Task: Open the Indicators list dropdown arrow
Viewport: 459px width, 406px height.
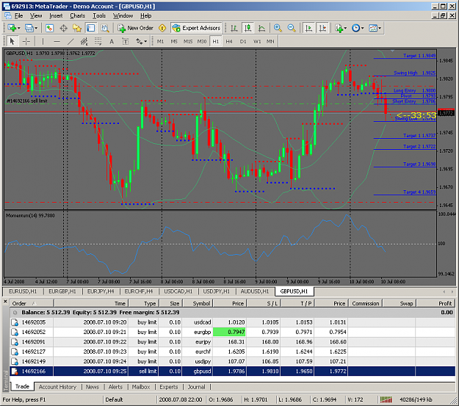Action: [345, 29]
